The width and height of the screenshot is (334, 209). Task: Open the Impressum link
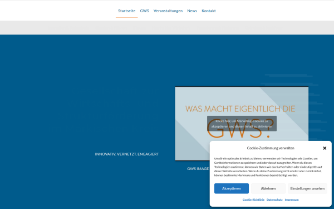[x=292, y=200]
